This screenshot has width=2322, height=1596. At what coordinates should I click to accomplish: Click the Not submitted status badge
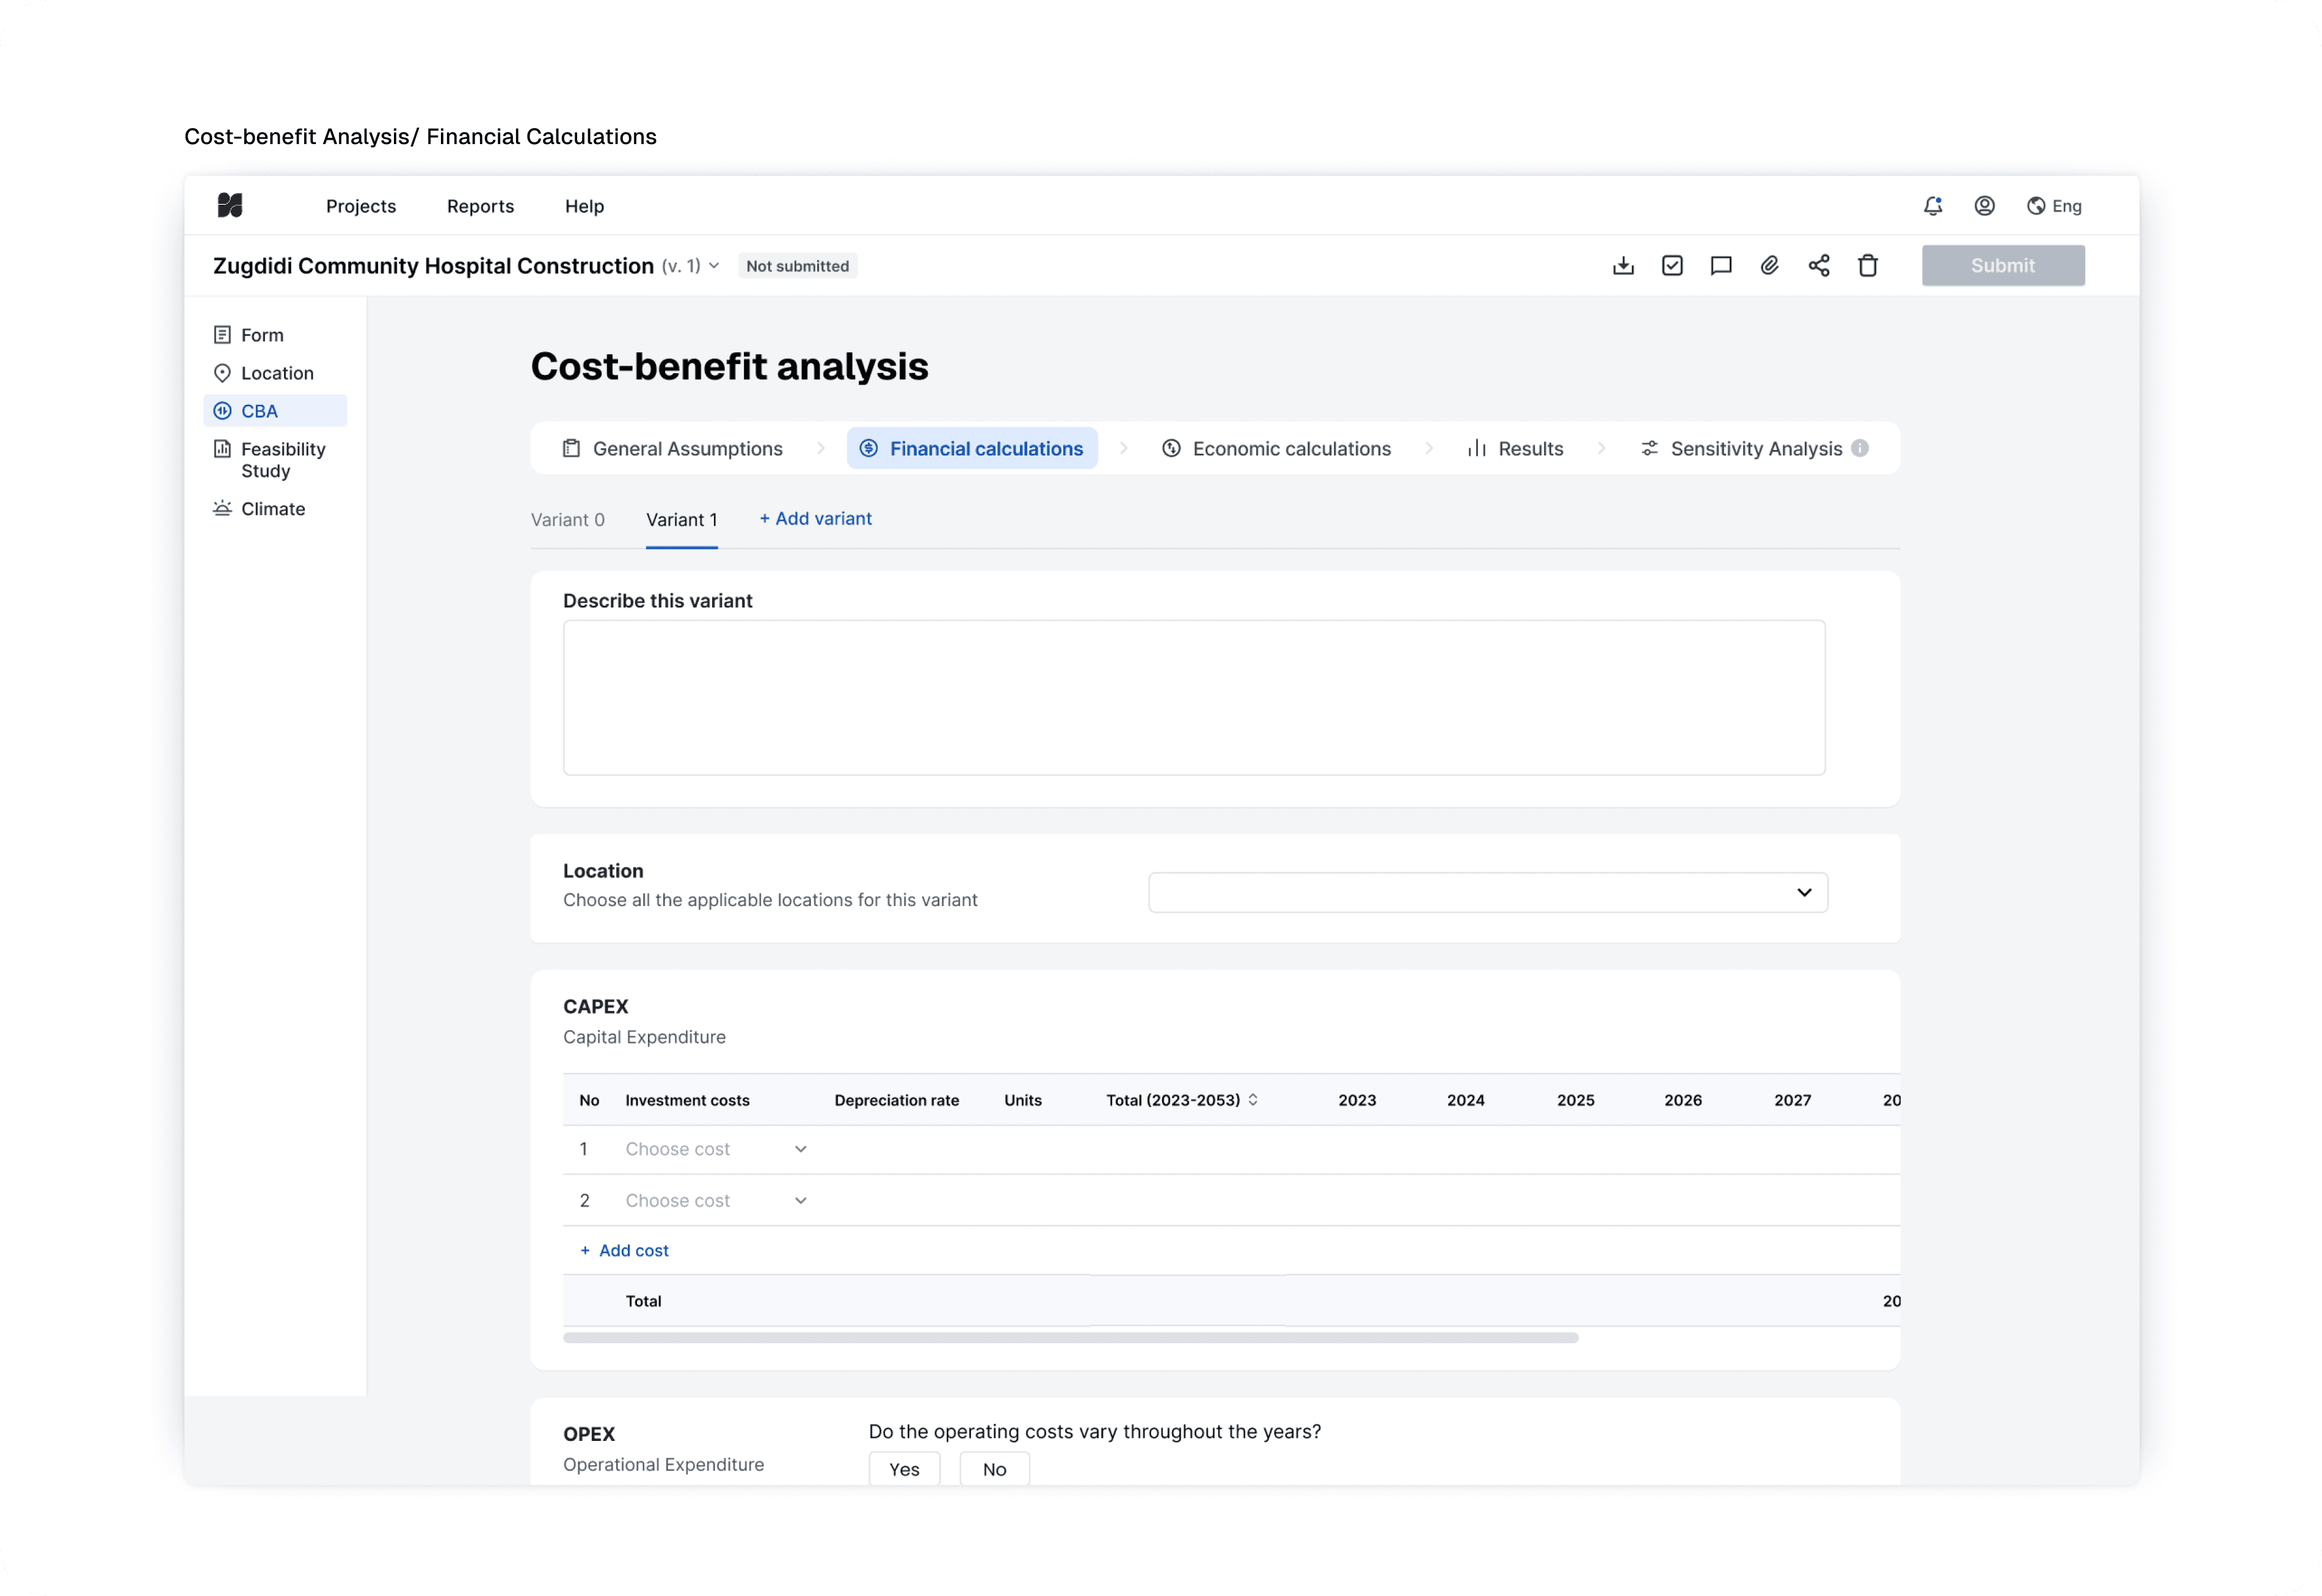pyautogui.click(x=797, y=266)
